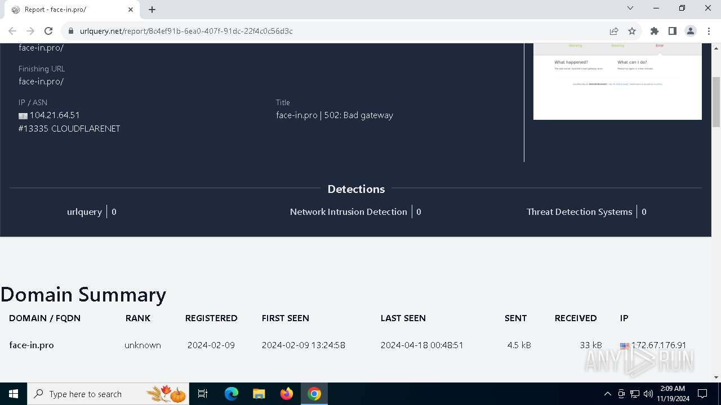Select ASN #13335 CLOUDFLARENET text

tap(69, 128)
